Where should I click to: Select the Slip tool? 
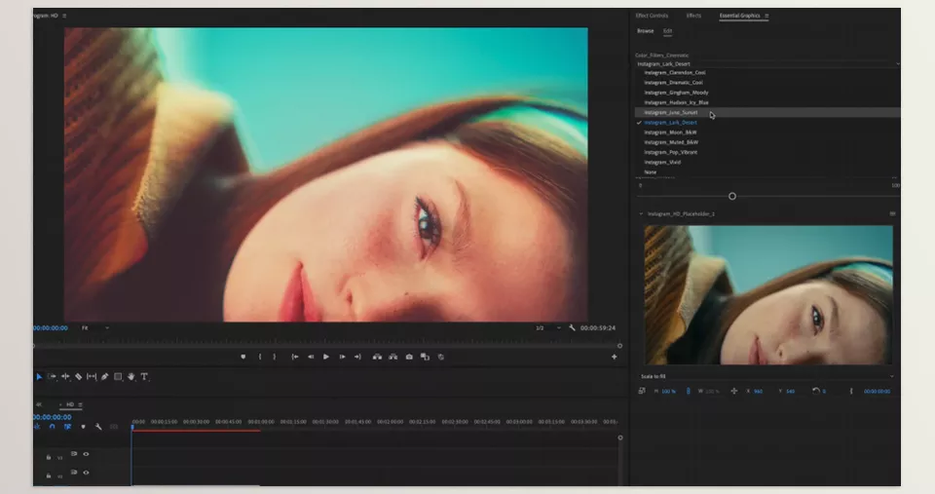click(x=92, y=376)
